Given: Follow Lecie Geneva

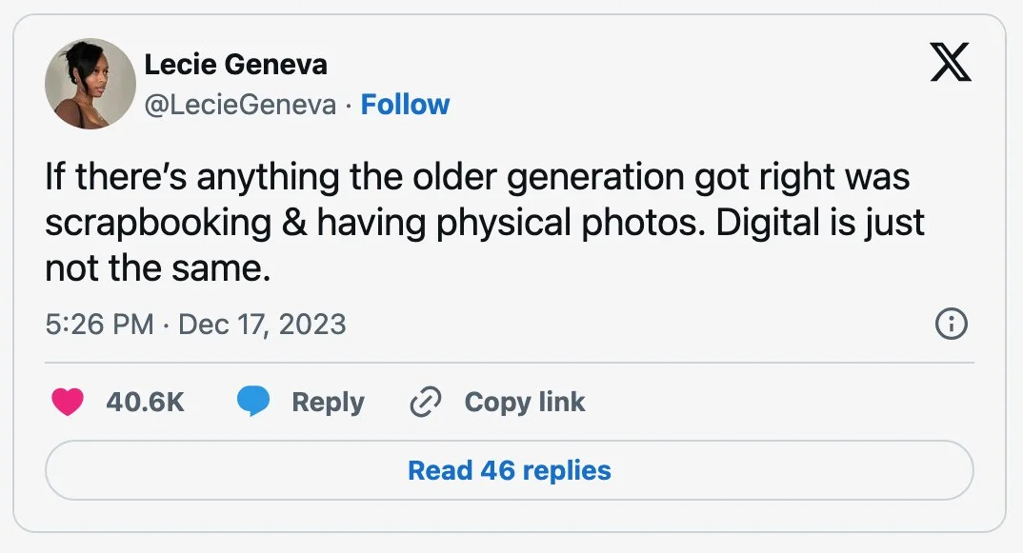Looking at the screenshot, I should [405, 105].
